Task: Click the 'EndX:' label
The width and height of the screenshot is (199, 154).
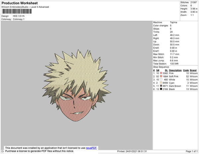Action: (x=156, y=48)
